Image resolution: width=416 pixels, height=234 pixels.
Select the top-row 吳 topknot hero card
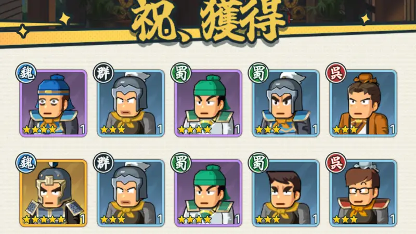click(x=363, y=103)
